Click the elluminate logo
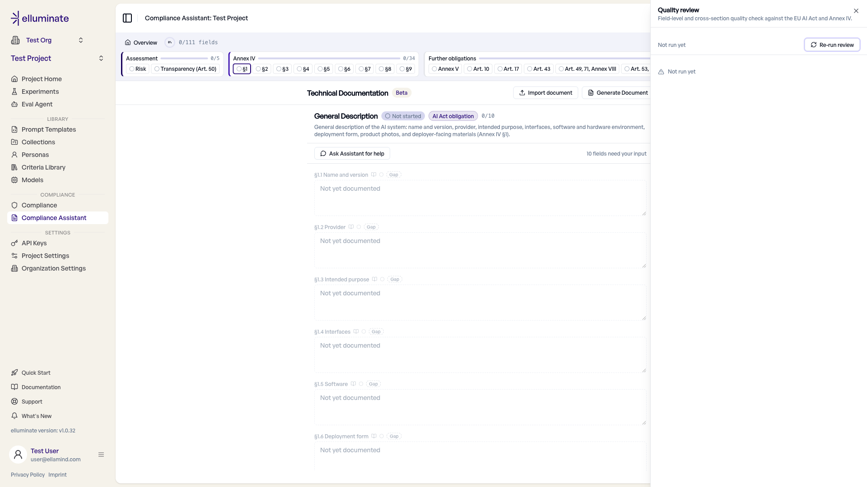The image size is (867, 487). point(40,18)
